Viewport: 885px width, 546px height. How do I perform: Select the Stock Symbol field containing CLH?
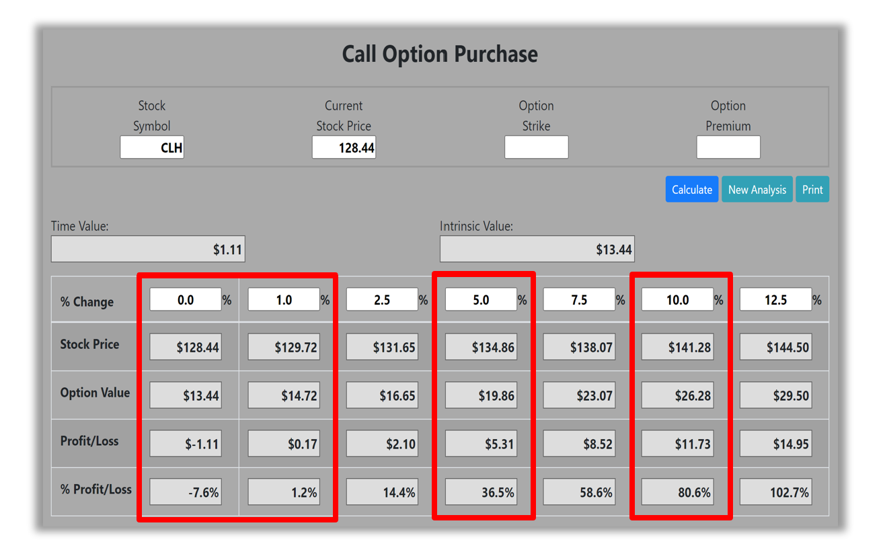152,147
